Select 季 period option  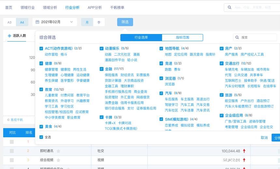[99, 22]
